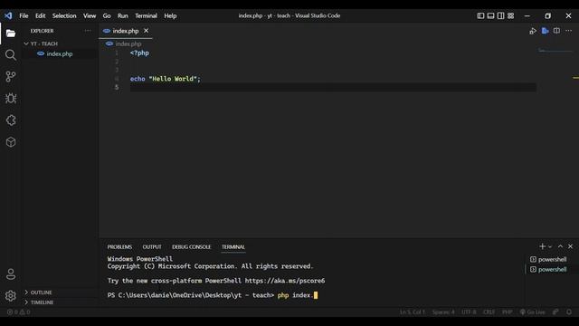Open the Go menu

107,16
